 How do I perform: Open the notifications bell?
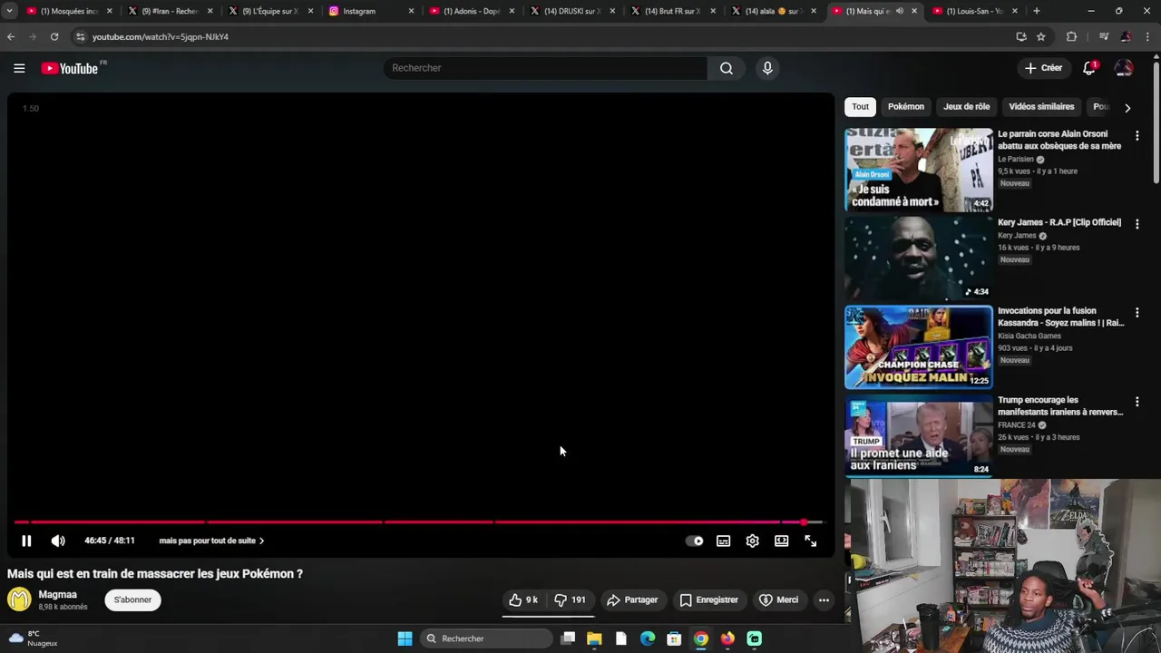(x=1089, y=68)
